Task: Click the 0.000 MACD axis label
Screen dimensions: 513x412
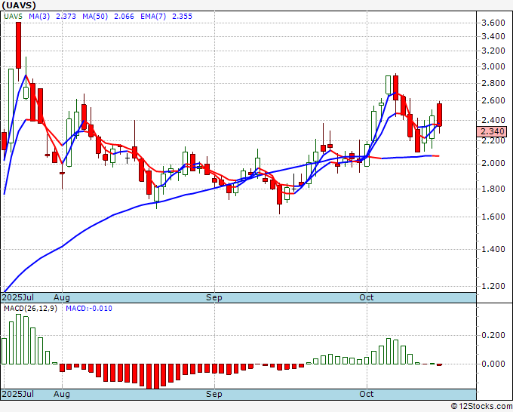Action: pyautogui.click(x=493, y=364)
